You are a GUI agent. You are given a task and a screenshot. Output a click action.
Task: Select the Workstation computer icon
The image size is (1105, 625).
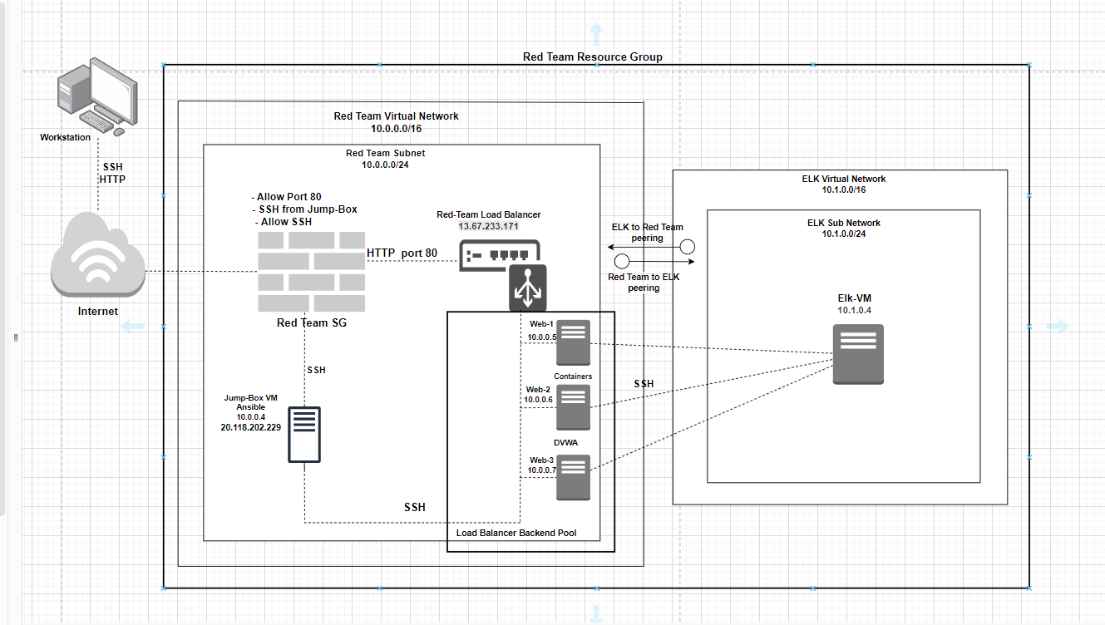point(96,95)
